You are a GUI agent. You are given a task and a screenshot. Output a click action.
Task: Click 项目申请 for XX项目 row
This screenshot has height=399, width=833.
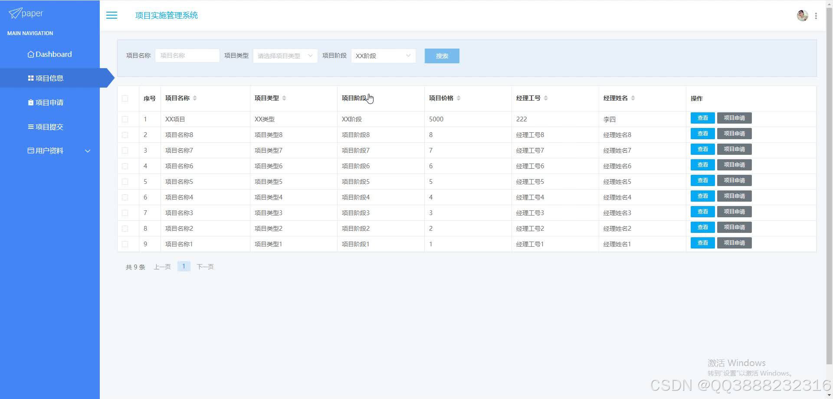(734, 118)
